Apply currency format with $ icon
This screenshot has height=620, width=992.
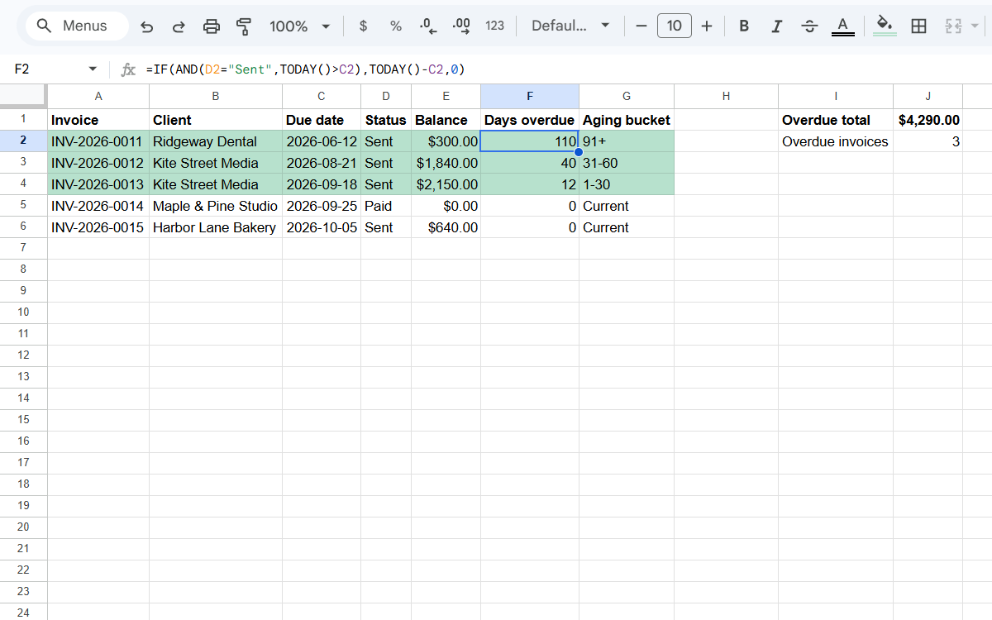coord(364,26)
